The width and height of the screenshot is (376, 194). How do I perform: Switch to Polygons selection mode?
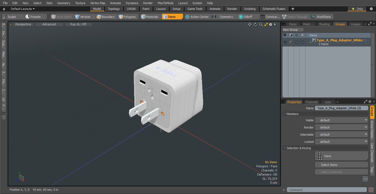click(x=128, y=17)
